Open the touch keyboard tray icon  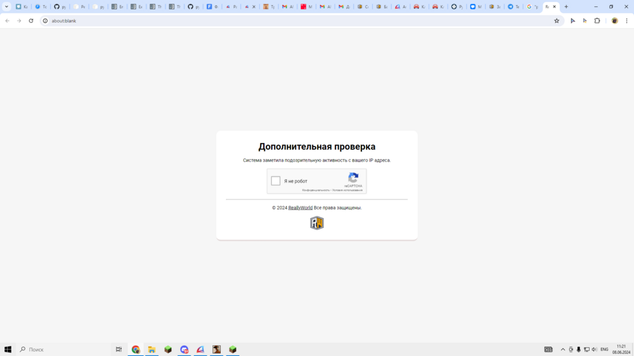pyautogui.click(x=548, y=349)
